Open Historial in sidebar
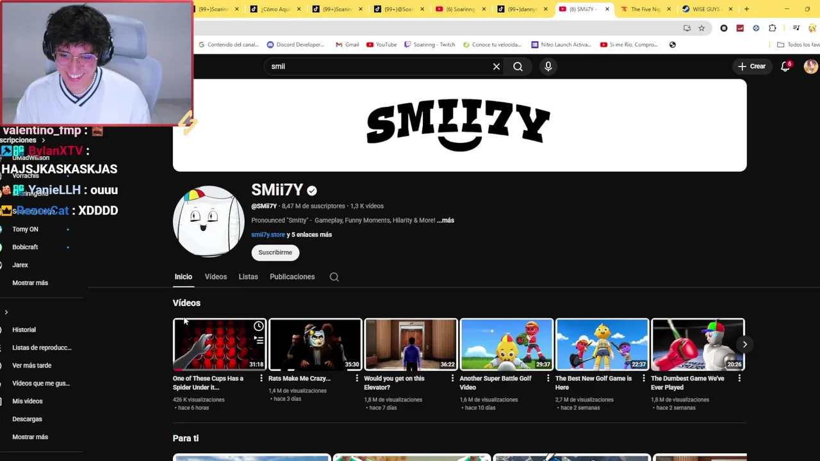820x461 pixels. 24,330
